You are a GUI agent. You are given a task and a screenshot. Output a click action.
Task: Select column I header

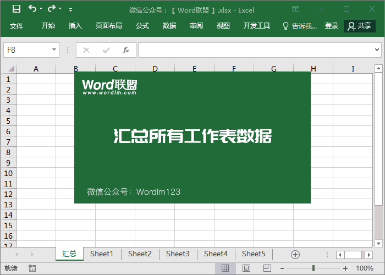353,69
